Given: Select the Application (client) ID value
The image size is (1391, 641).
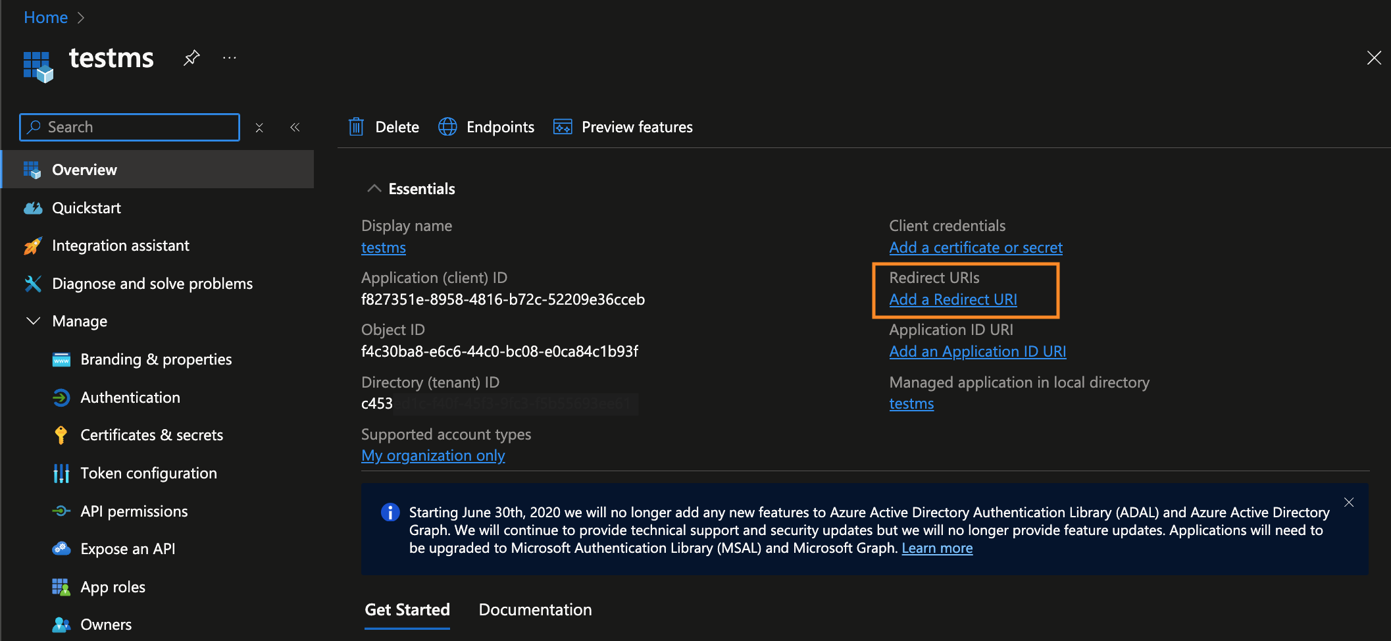Looking at the screenshot, I should 503,299.
